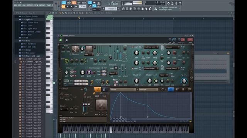247x138 pixels.
Task: Open the playlist view icon
Action: tap(123, 9)
